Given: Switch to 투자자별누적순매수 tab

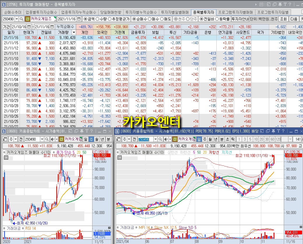Looking at the screenshot, I should pyautogui.click(x=141, y=12).
